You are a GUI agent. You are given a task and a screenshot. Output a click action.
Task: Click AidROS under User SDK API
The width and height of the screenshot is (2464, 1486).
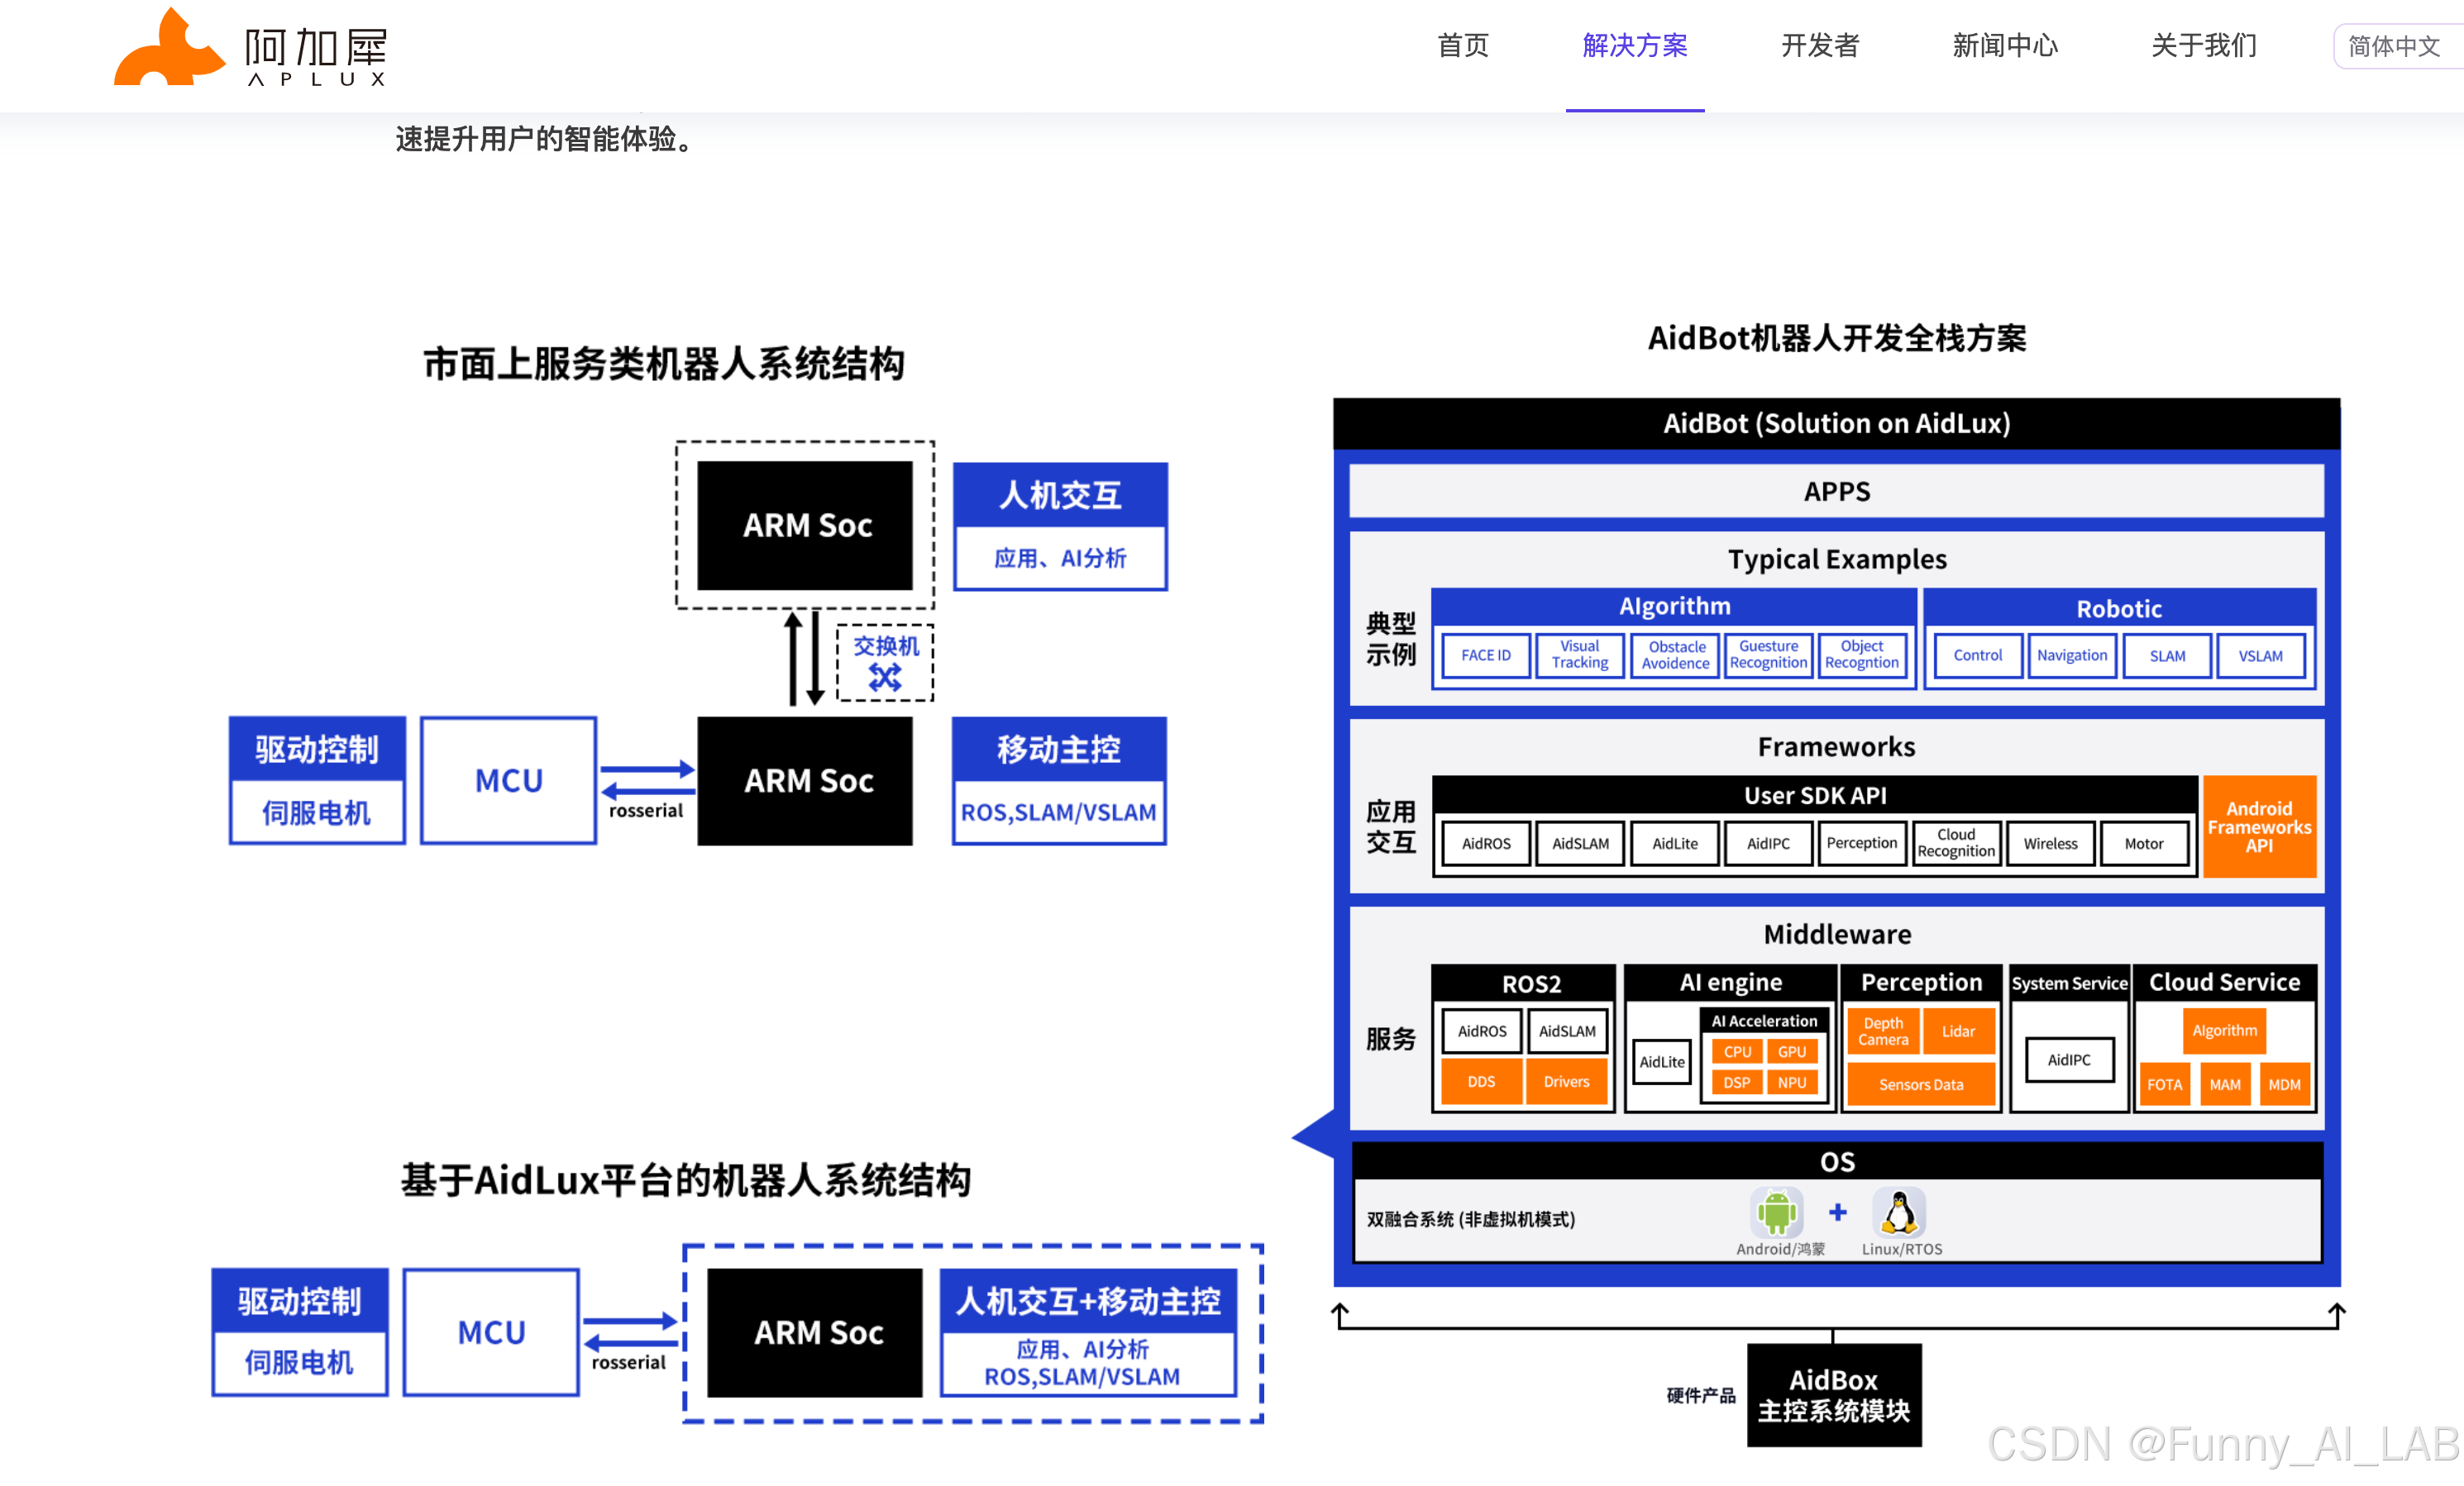tap(1486, 844)
